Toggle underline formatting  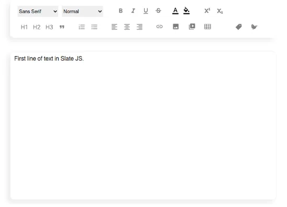(146, 11)
